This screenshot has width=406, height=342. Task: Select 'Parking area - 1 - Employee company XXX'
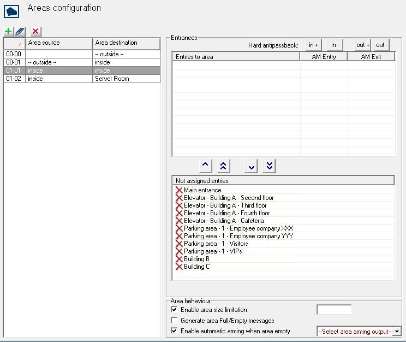pos(238,228)
